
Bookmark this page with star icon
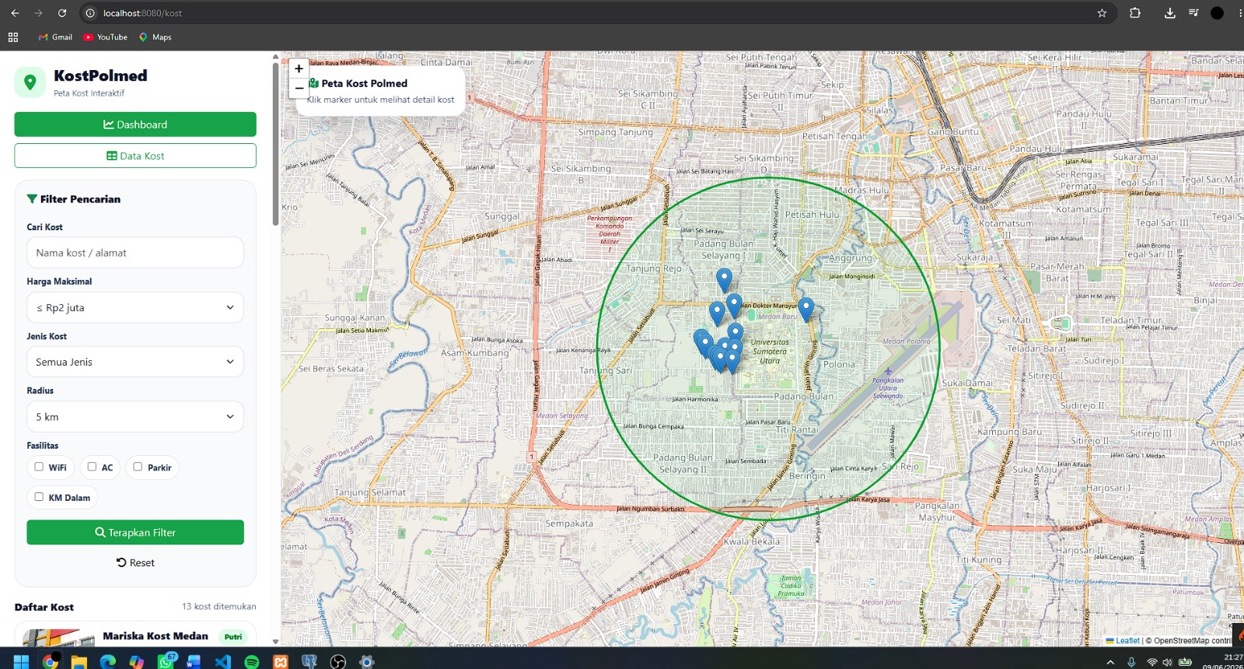(1102, 13)
